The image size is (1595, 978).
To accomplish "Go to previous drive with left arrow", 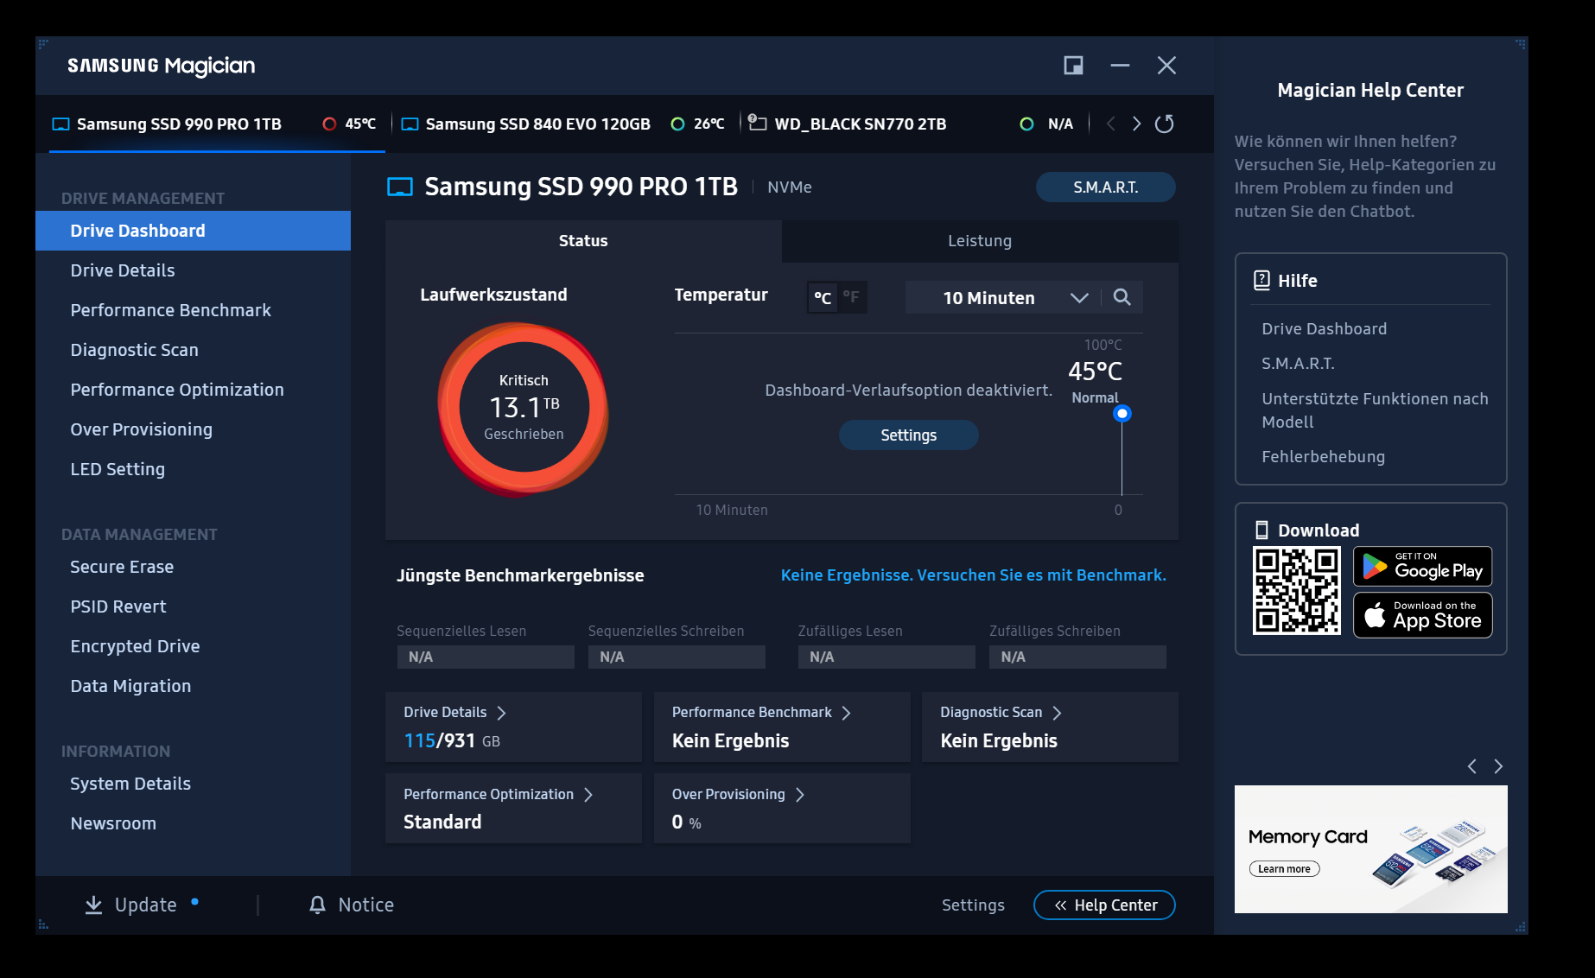I will (x=1111, y=124).
